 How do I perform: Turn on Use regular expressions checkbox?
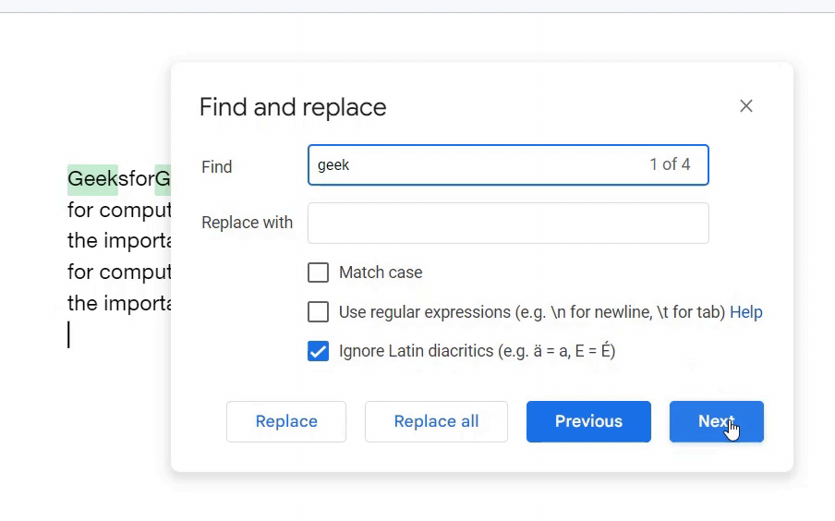[318, 312]
